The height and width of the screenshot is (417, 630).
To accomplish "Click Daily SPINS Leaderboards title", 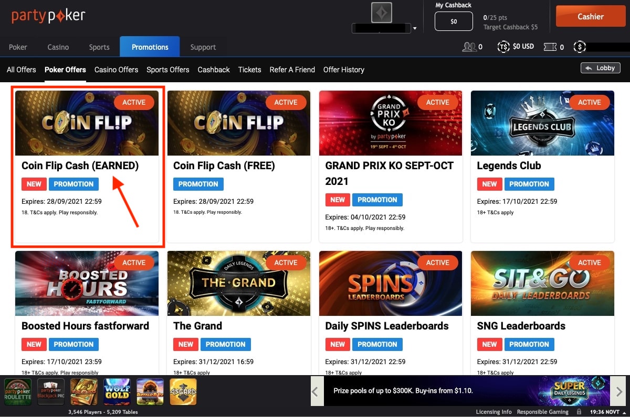I will [x=387, y=326].
